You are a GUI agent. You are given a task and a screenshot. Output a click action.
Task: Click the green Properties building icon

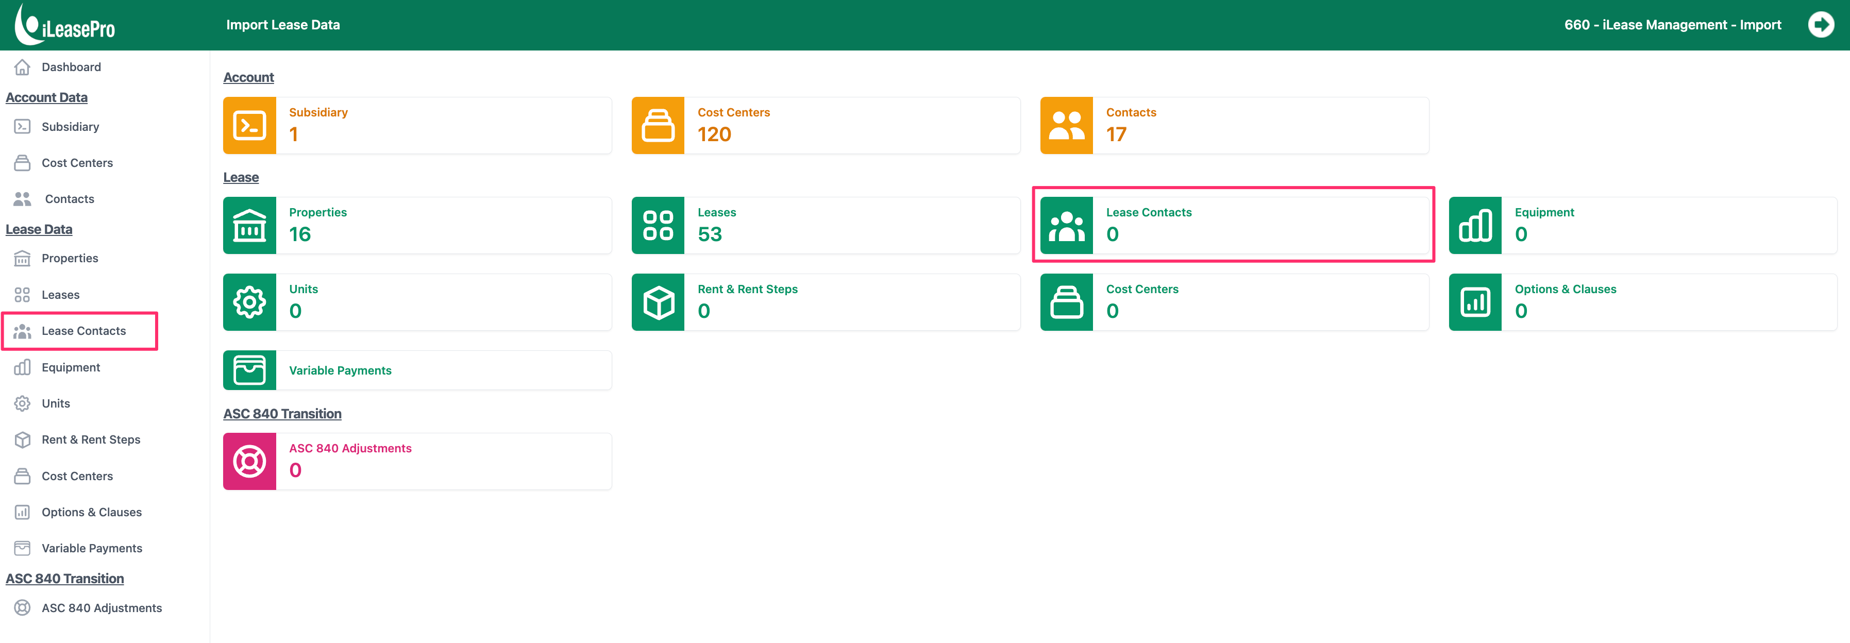pos(249,225)
